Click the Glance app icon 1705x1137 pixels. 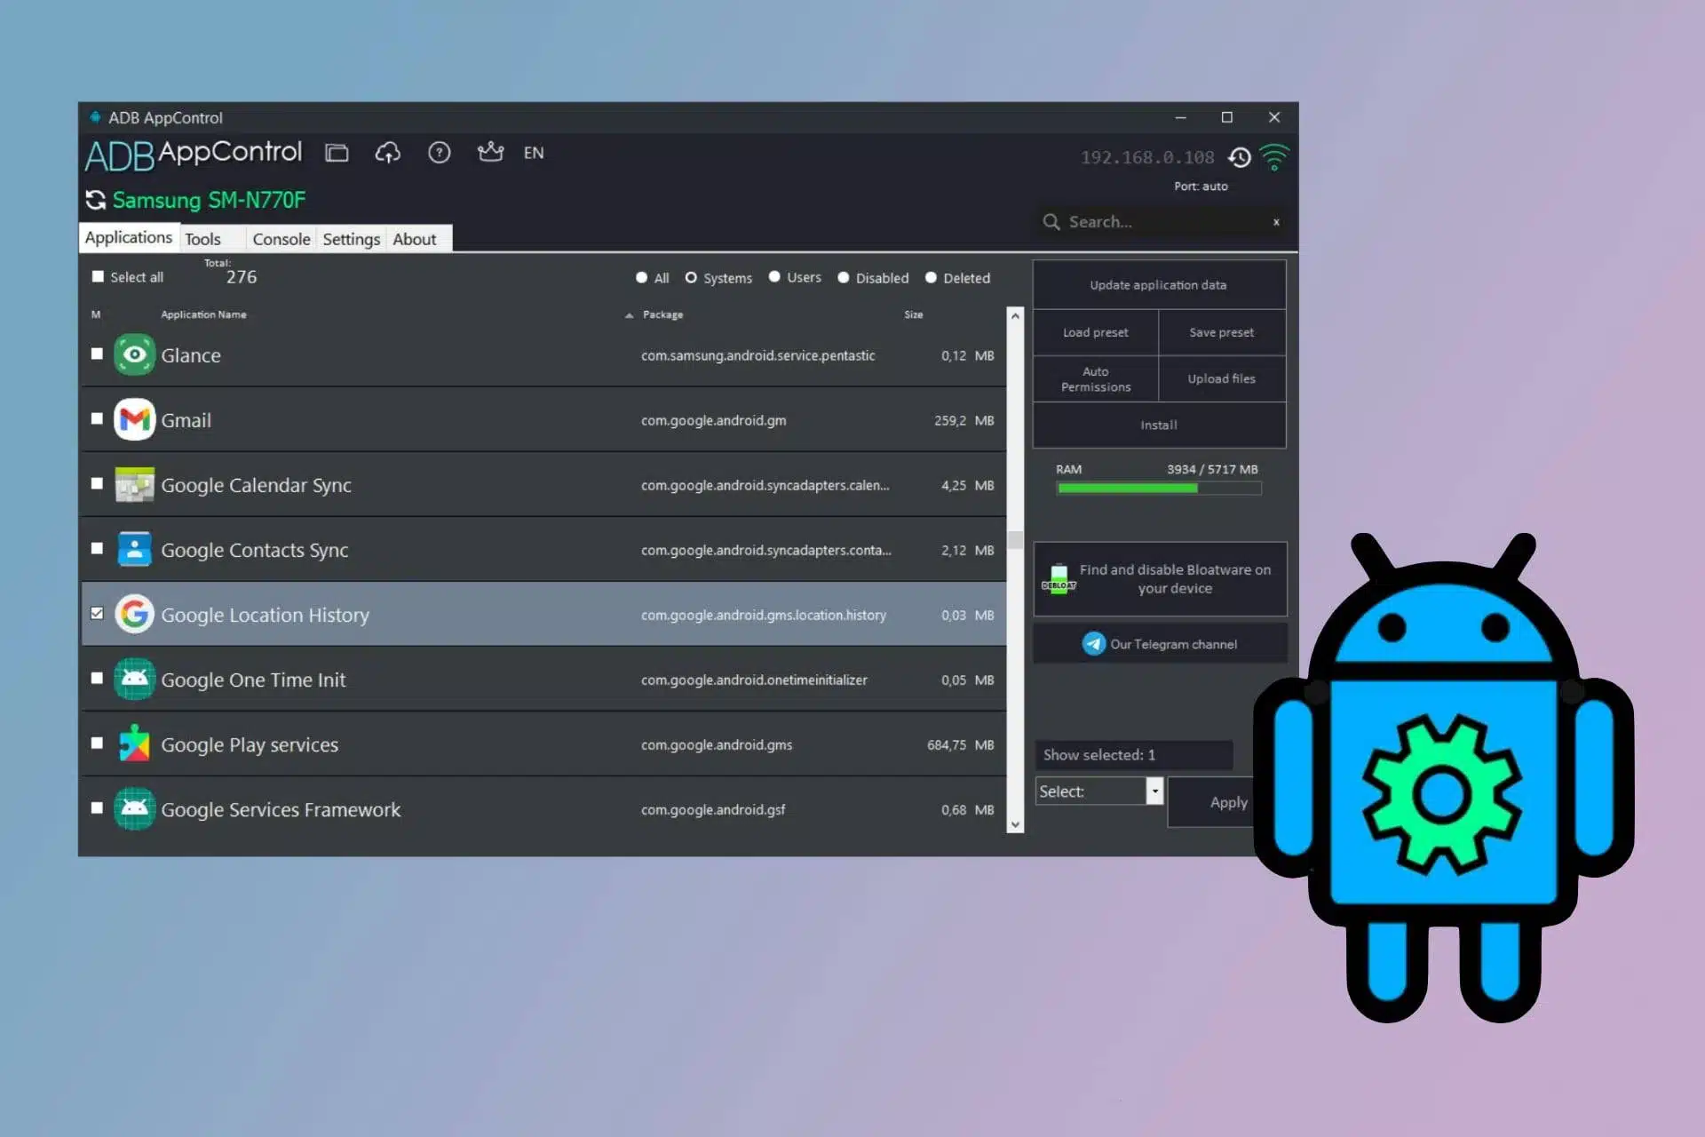[x=134, y=354]
